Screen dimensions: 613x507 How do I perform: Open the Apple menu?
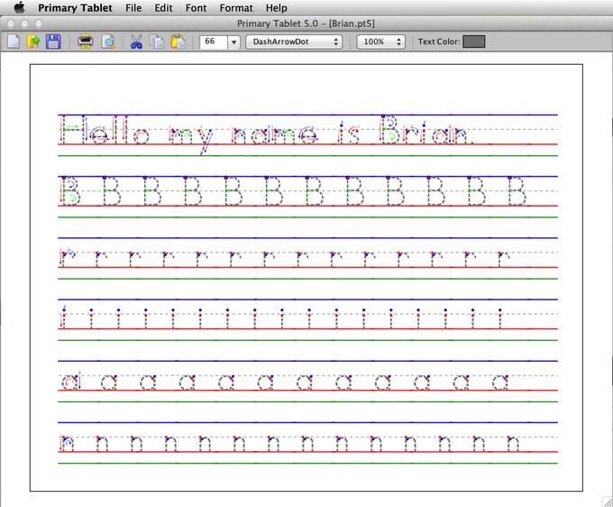(19, 7)
